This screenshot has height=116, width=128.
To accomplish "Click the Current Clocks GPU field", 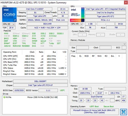I will click(x=82, y=35).
